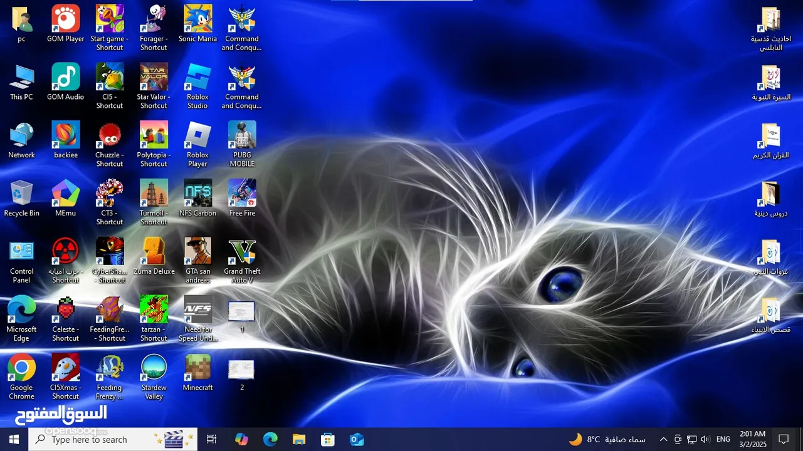Open the Free Fire shortcut
803x451 pixels.
point(242,199)
